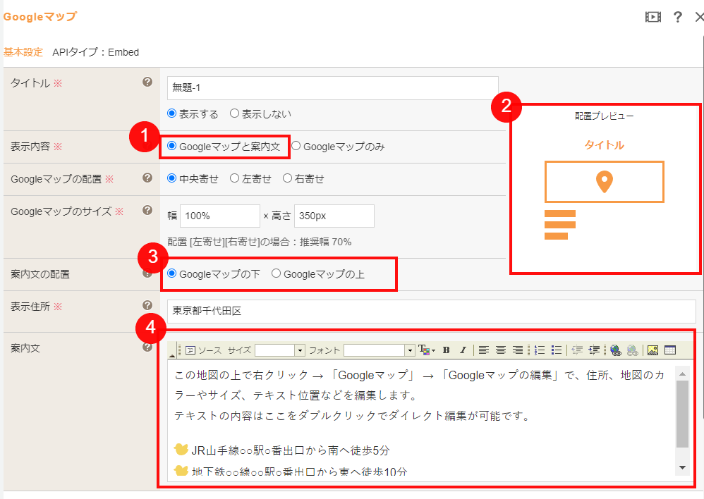
Task: Click inside the 案内文 text editor area
Action: [x=422, y=421]
